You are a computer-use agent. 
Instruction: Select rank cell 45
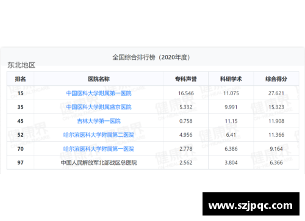coord(20,121)
